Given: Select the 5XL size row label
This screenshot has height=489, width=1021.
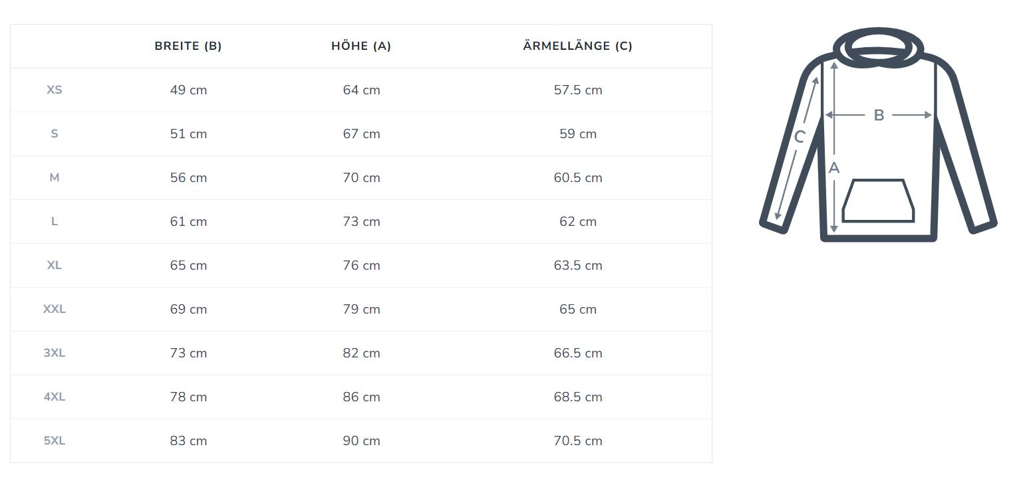Looking at the screenshot, I should pyautogui.click(x=55, y=440).
